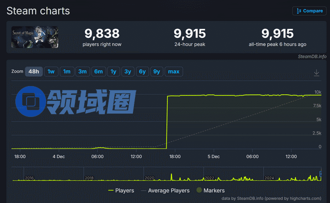The width and height of the screenshot is (330, 203).
Task: Download the chart data via arrow icon
Action: [x=316, y=73]
